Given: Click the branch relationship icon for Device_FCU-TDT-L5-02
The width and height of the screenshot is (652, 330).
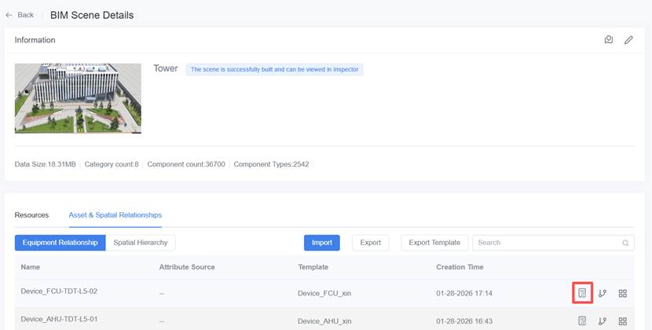Looking at the screenshot, I should coord(603,293).
